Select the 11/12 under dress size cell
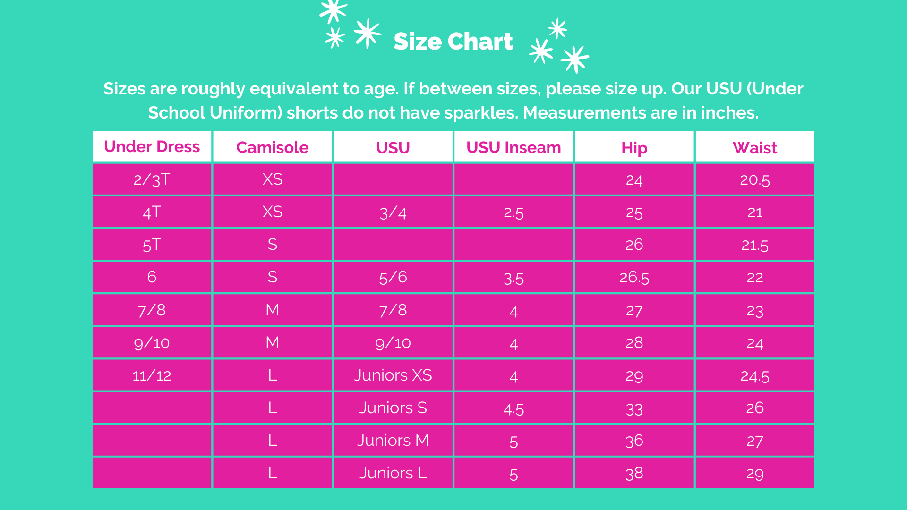The height and width of the screenshot is (510, 907). click(152, 375)
